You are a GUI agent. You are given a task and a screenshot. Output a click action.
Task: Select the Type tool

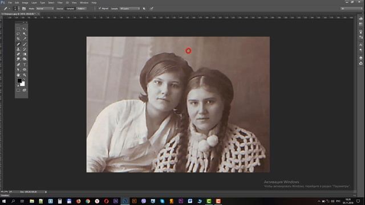tap(25, 64)
